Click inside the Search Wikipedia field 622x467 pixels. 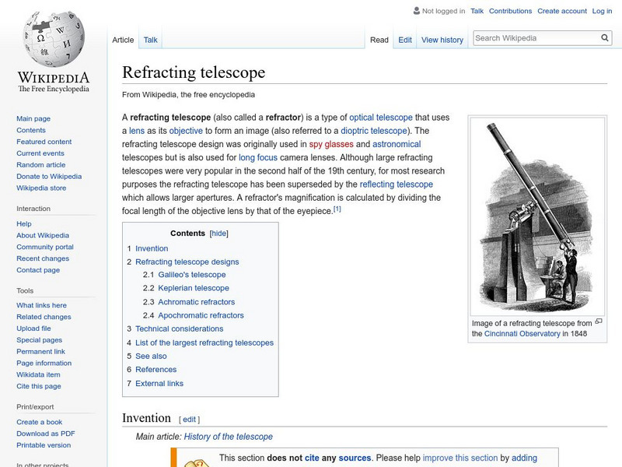coord(535,37)
